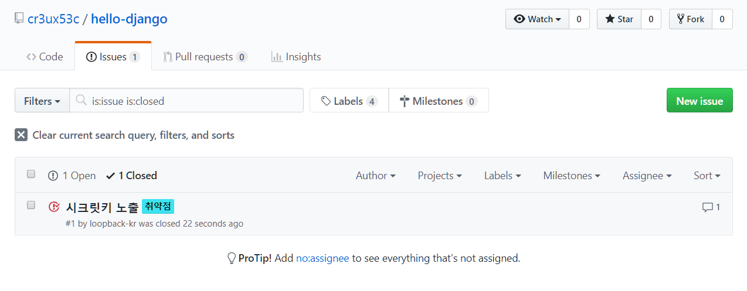Open the Filters dropdown

pyautogui.click(x=42, y=101)
